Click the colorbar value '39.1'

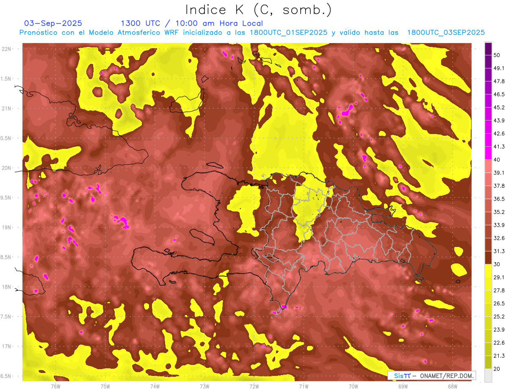pos(499,173)
